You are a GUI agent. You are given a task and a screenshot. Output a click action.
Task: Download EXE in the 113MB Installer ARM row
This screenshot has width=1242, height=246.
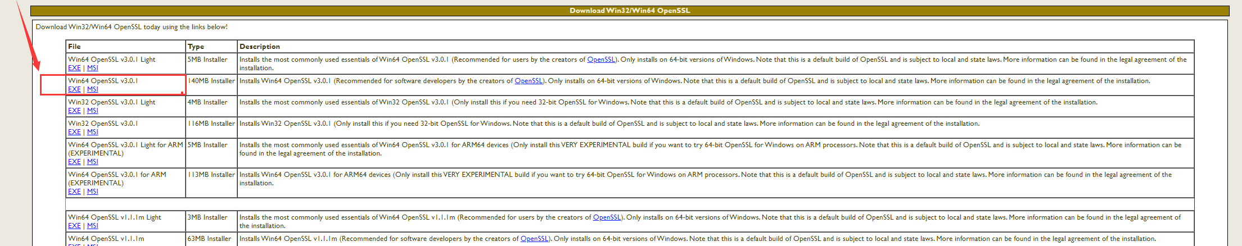tap(74, 192)
